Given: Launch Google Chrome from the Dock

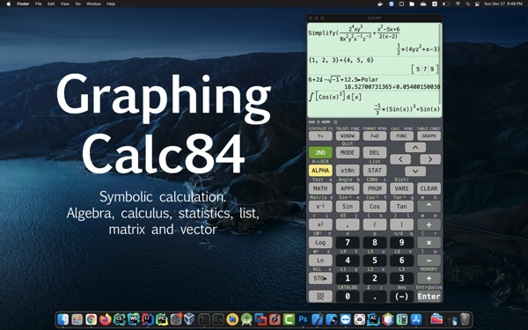Looking at the screenshot, I should 92,319.
